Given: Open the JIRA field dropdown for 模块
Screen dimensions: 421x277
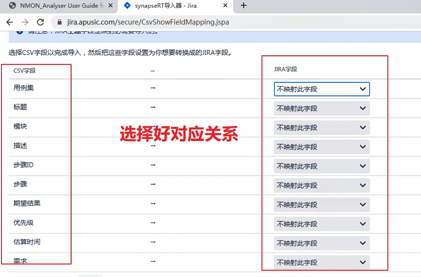Looking at the screenshot, I should coord(322,127).
